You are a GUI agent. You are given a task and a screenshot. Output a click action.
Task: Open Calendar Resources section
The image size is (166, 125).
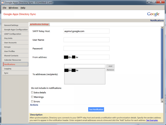[x=16, y=60]
